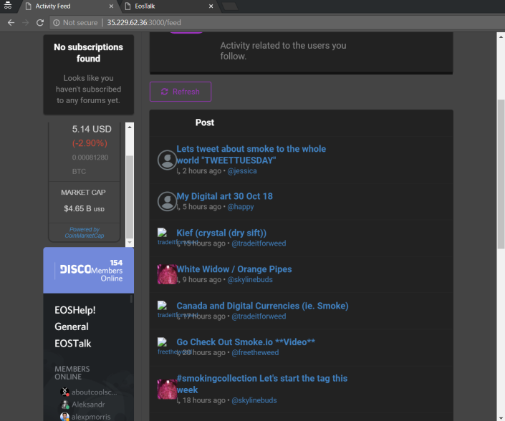
Task: Click member Aleksandr in online list
Action: [88, 405]
